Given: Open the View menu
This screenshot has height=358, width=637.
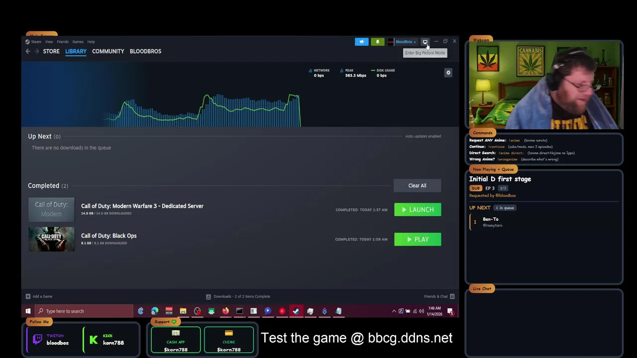Looking at the screenshot, I should point(49,42).
